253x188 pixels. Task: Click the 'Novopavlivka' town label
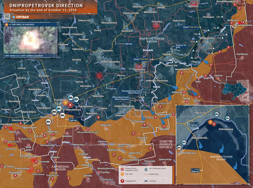point(207,38)
